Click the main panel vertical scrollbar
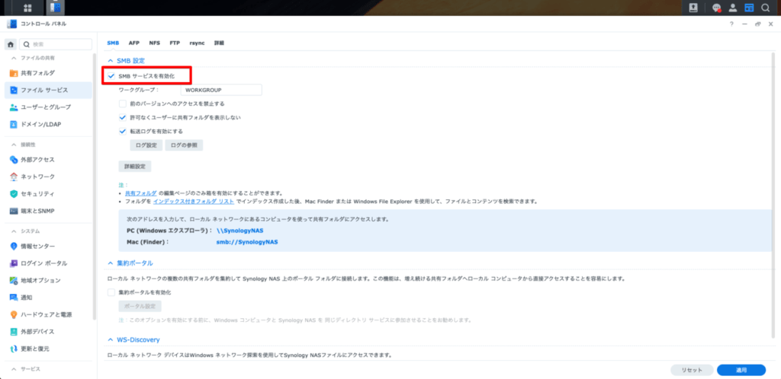 (x=773, y=196)
